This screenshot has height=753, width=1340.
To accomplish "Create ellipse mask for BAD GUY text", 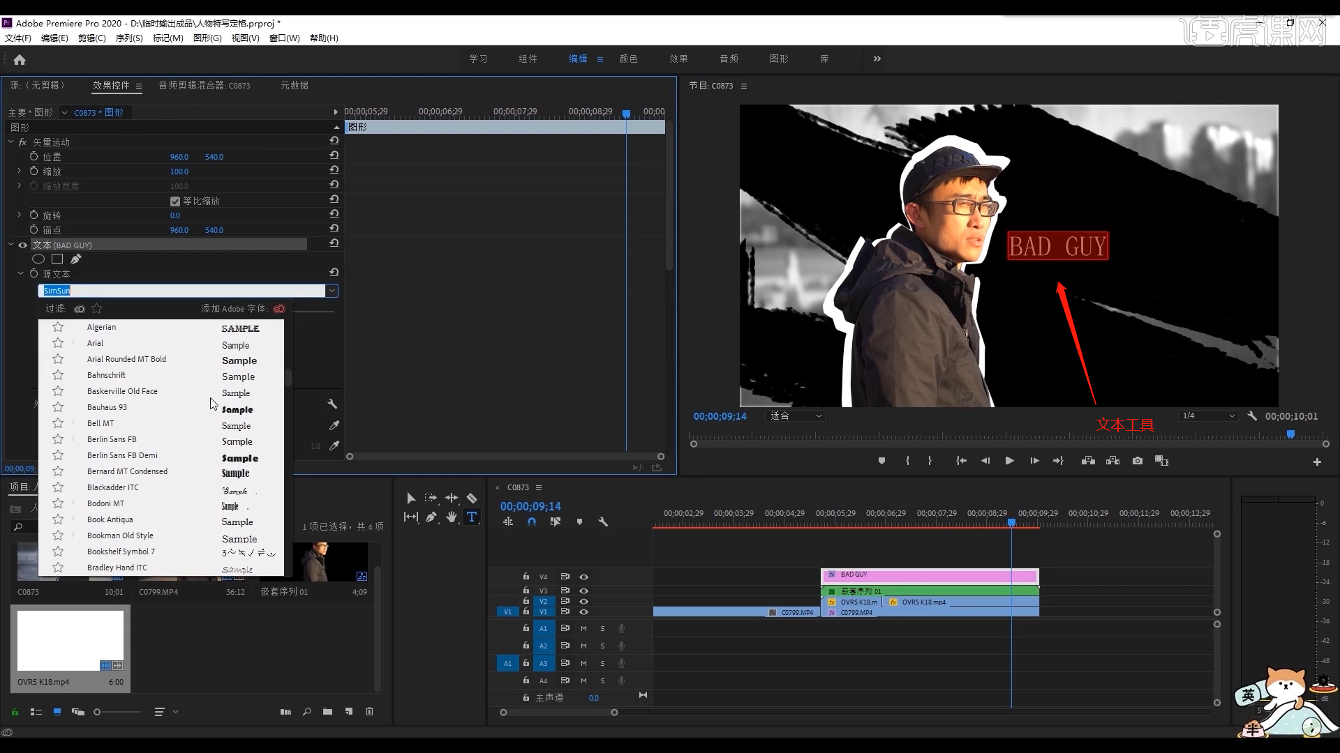I will tap(38, 259).
